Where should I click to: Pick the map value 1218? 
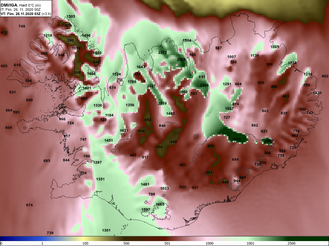[x=48, y=35]
